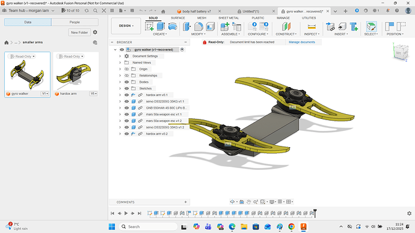
Task: Open the CREATE dropdown menu
Action: (160, 34)
